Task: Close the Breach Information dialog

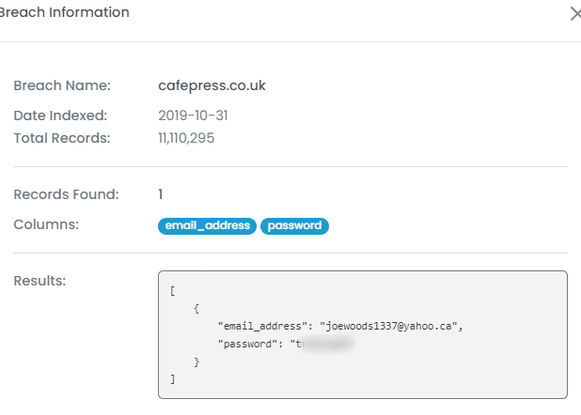Action: point(575,14)
